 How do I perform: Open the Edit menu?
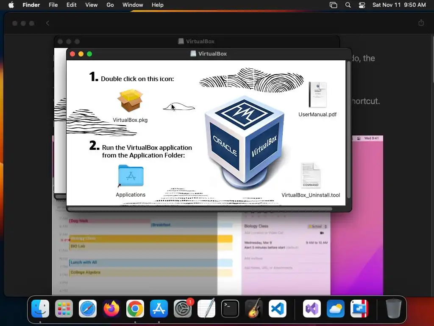click(x=71, y=5)
